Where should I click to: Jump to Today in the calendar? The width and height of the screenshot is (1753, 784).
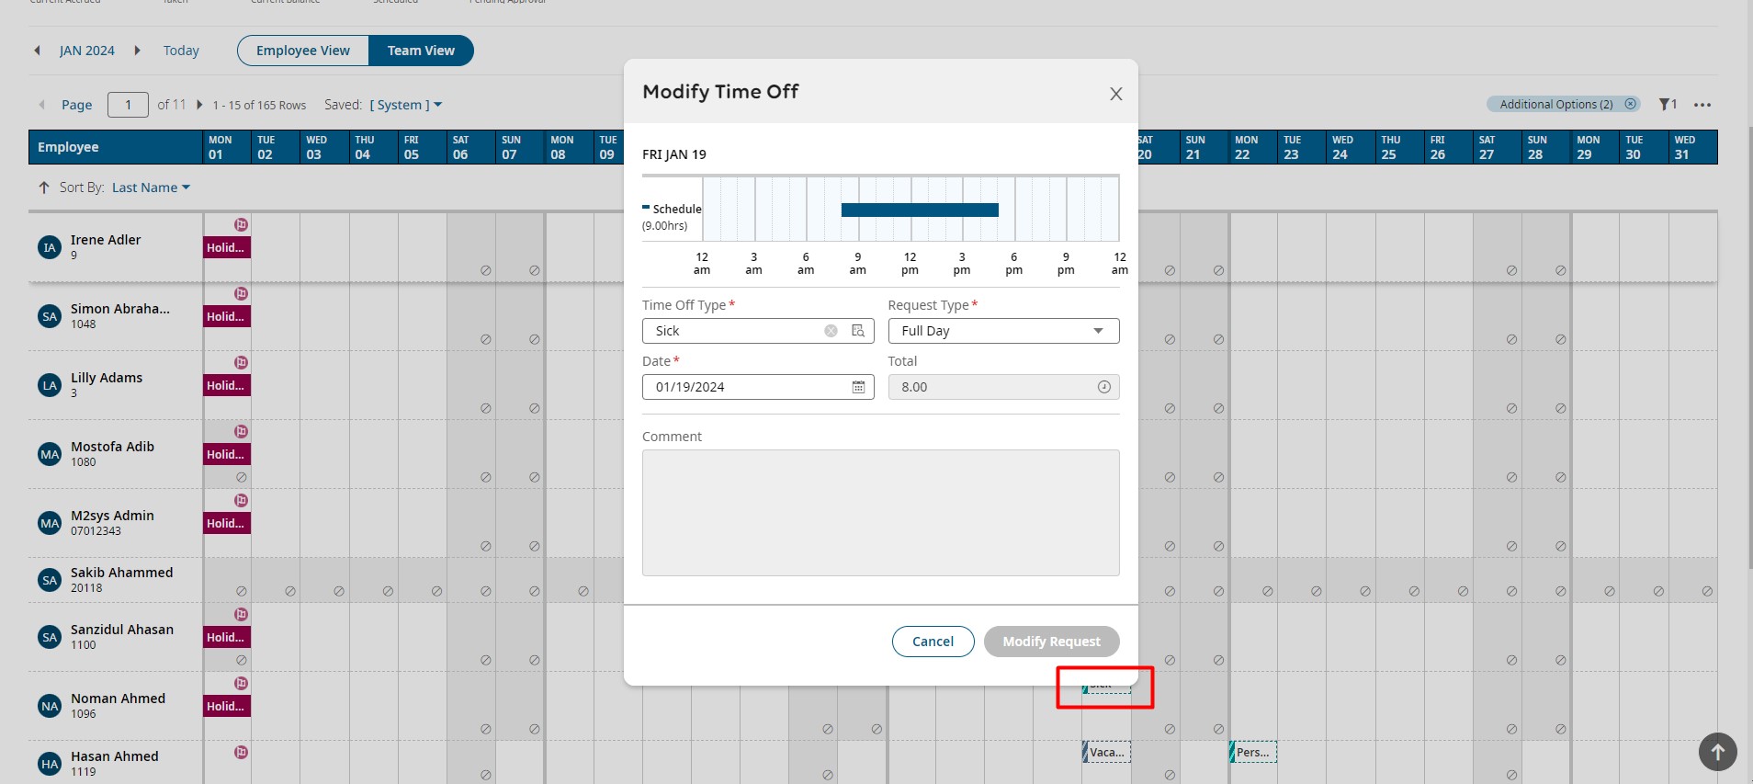click(181, 51)
